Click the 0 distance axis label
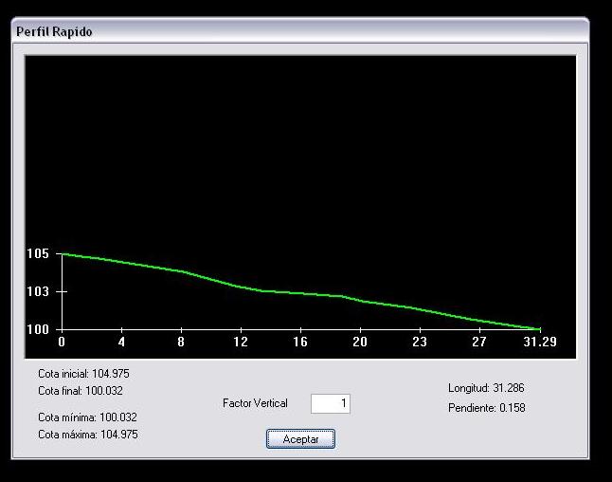This screenshot has height=482, width=612. (62, 343)
